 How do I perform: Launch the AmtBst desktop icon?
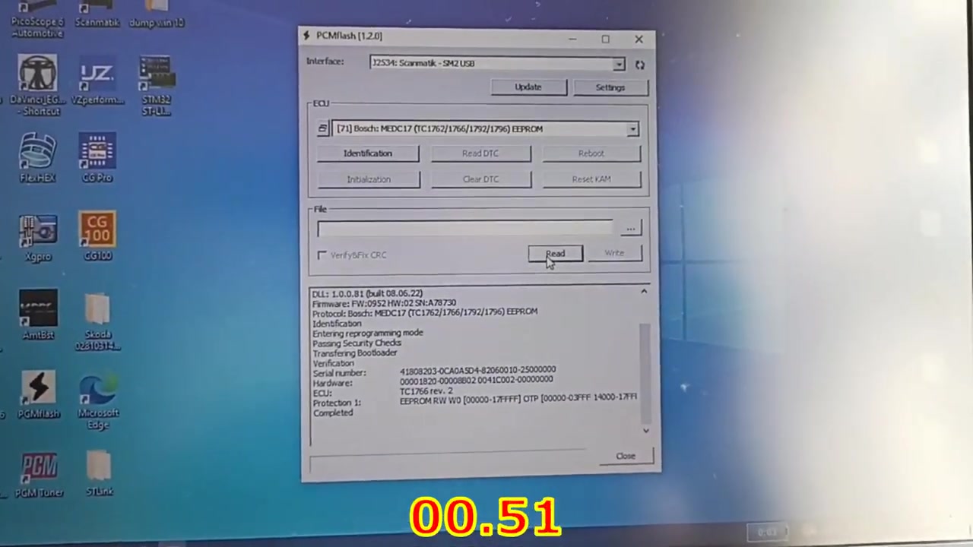38,315
